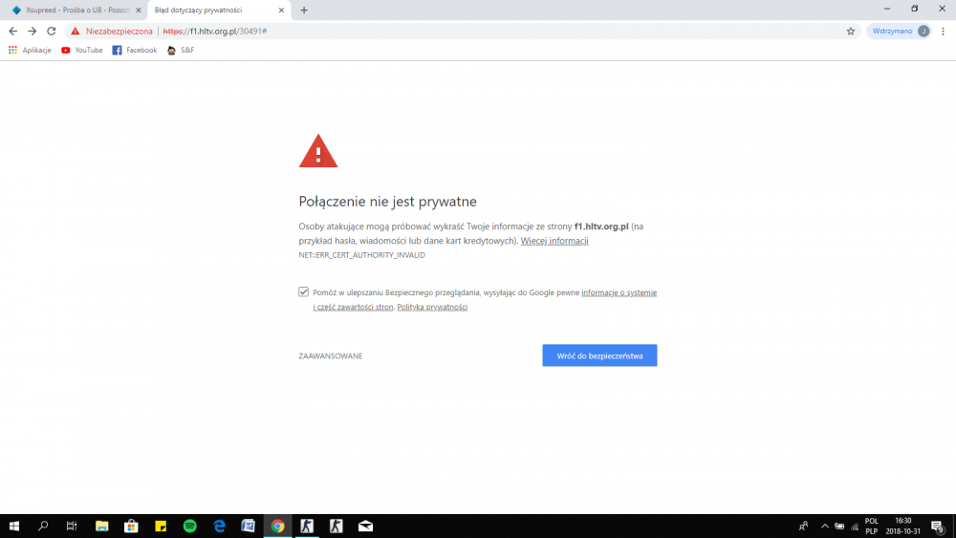Image resolution: width=956 pixels, height=538 pixels.
Task: Open the S&F bookmark
Action: (x=181, y=50)
